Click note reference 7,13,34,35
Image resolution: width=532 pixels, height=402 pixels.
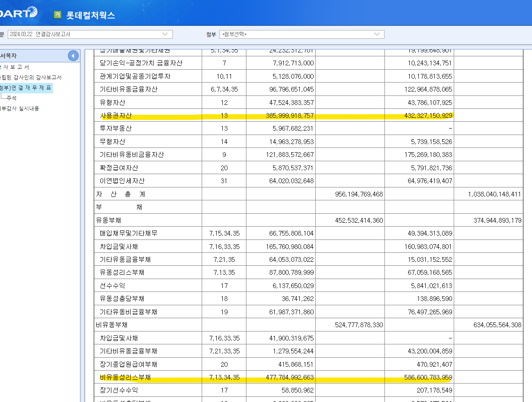coord(224,377)
